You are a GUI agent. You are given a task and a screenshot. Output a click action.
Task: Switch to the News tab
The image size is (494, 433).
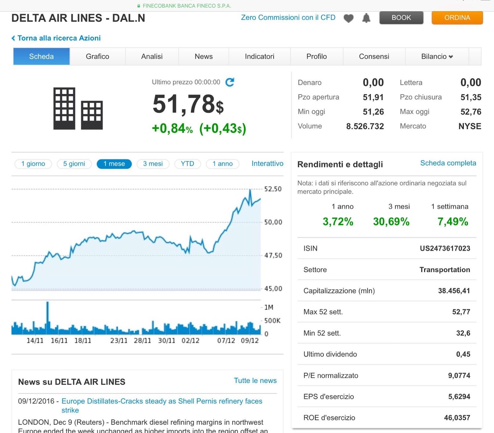(204, 56)
